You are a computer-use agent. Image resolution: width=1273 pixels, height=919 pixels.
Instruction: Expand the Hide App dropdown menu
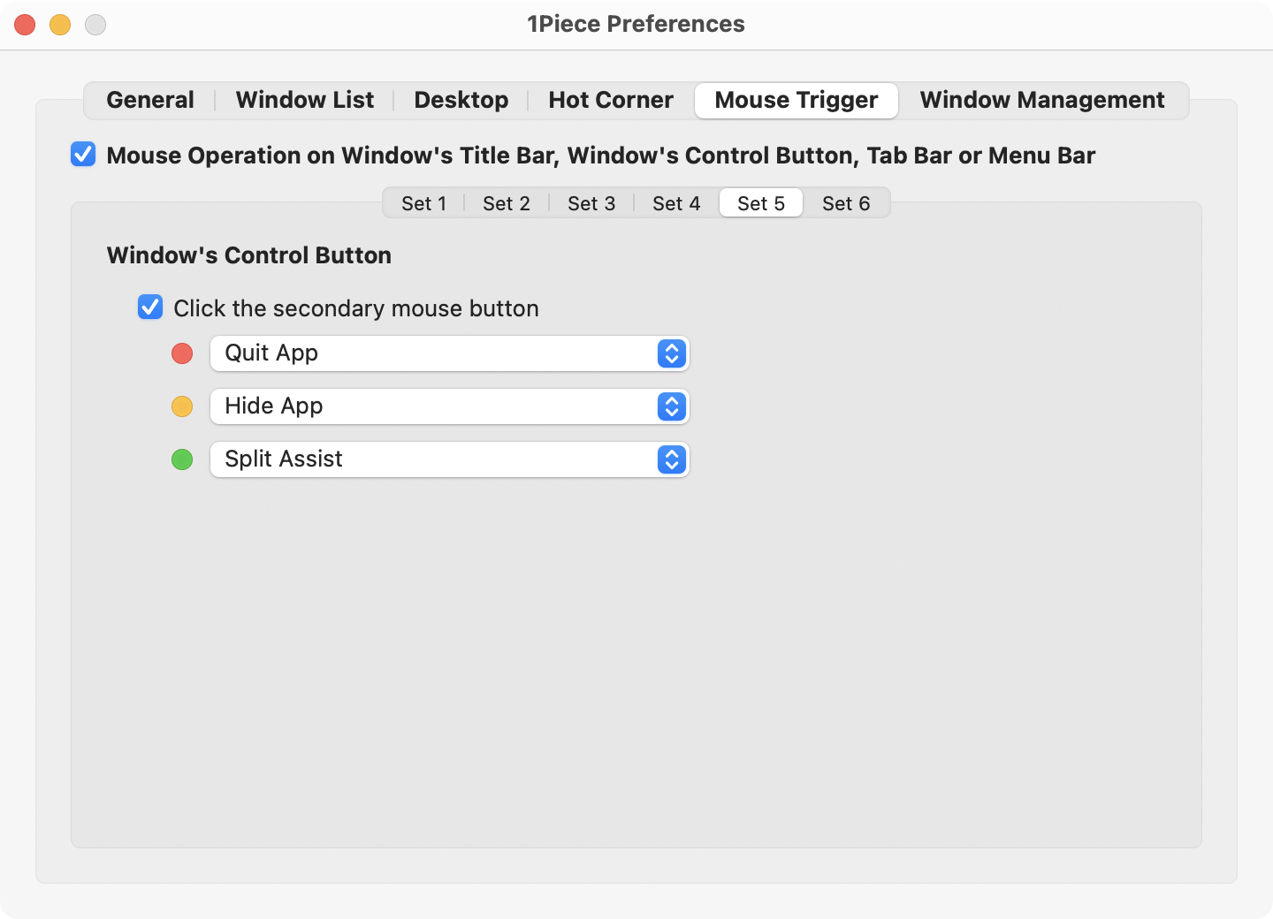[449, 406]
